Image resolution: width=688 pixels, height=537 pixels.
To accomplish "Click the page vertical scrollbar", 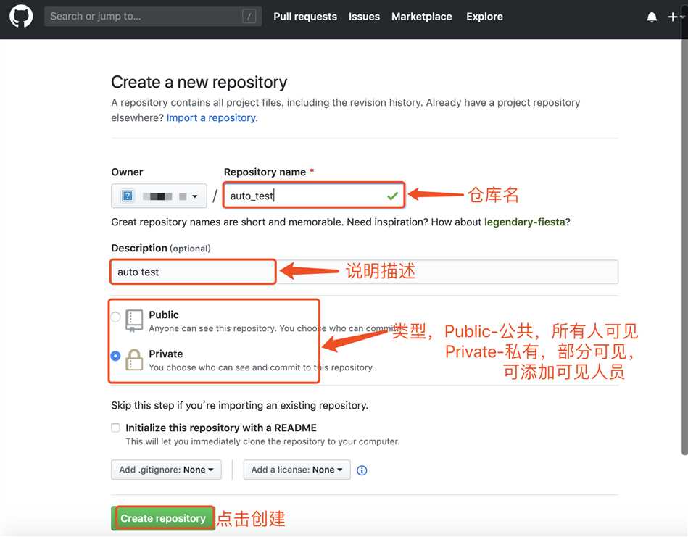I will [684, 246].
